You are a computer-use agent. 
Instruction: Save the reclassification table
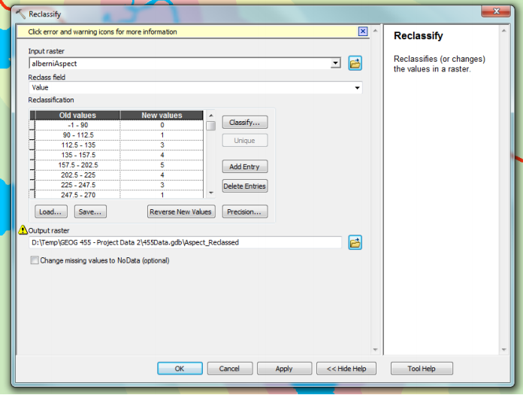point(90,212)
